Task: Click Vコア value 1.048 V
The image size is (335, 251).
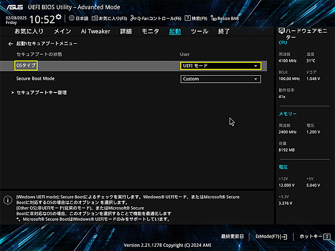Action: point(313,79)
